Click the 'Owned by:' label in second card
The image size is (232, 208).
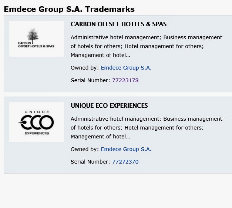(85, 149)
